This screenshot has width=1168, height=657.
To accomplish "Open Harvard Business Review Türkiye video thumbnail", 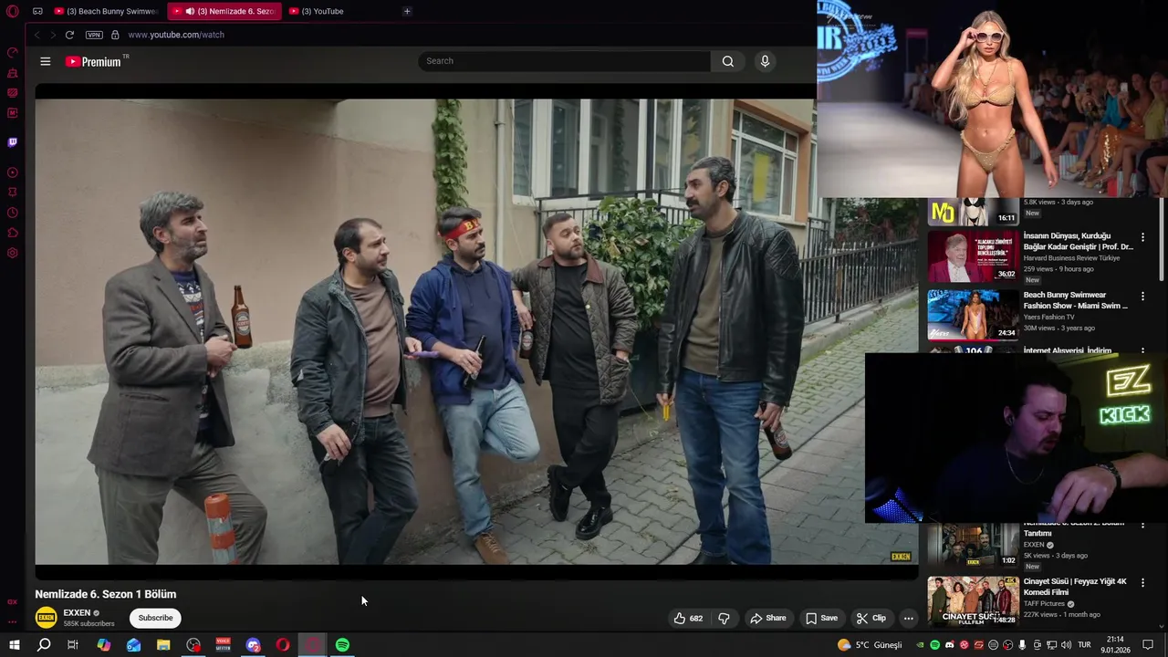I will coord(973,256).
